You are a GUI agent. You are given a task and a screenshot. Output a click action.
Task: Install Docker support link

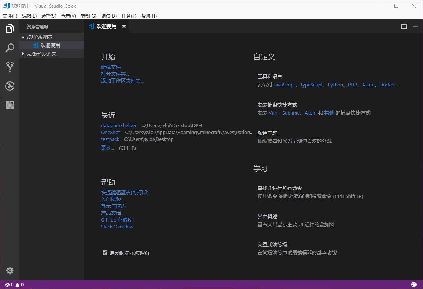(x=387, y=85)
